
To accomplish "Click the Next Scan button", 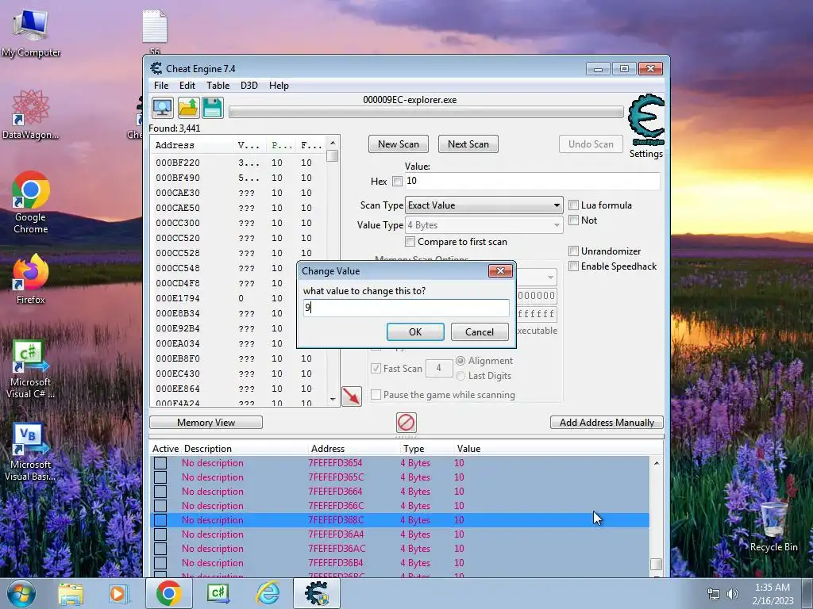I will coord(468,144).
